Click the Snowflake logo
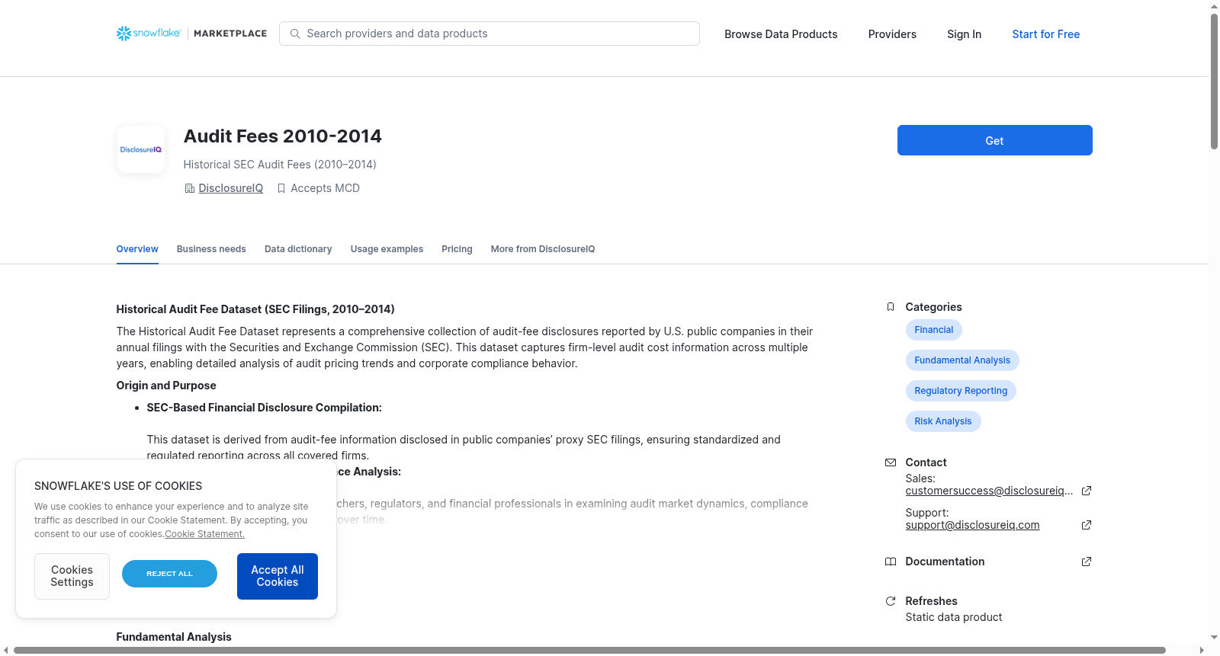 coord(149,34)
